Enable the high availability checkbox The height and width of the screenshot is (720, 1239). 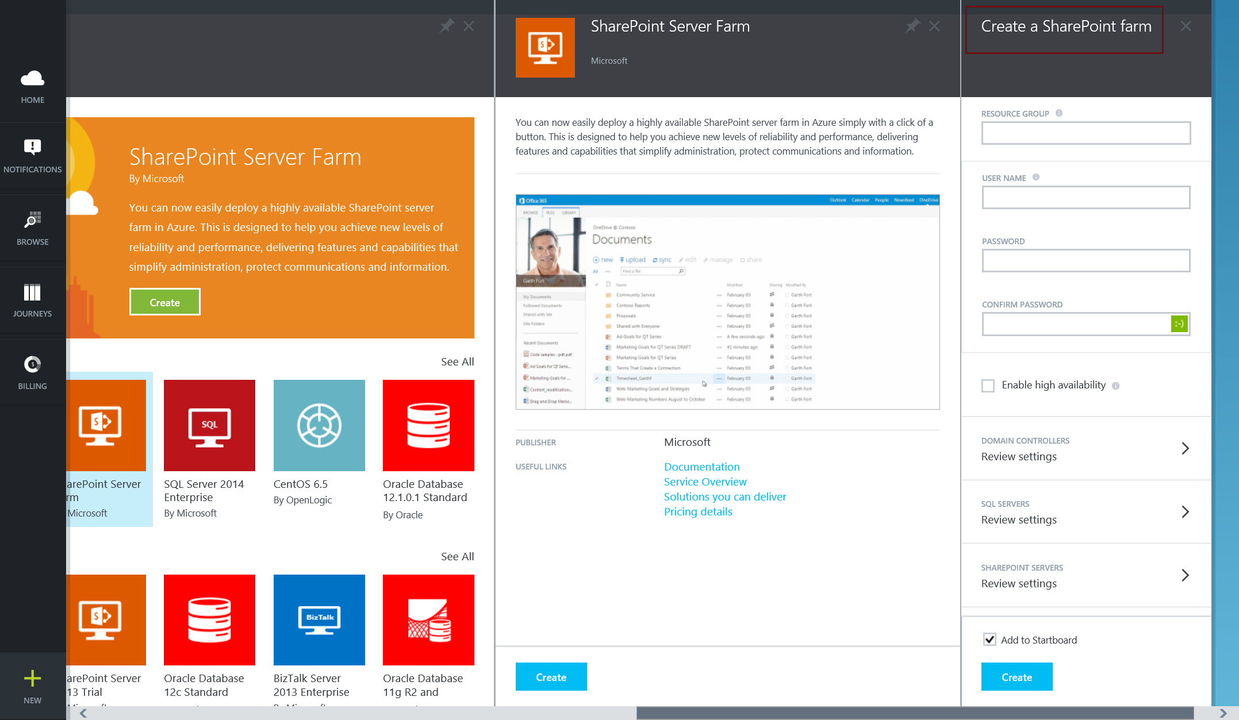pyautogui.click(x=988, y=386)
